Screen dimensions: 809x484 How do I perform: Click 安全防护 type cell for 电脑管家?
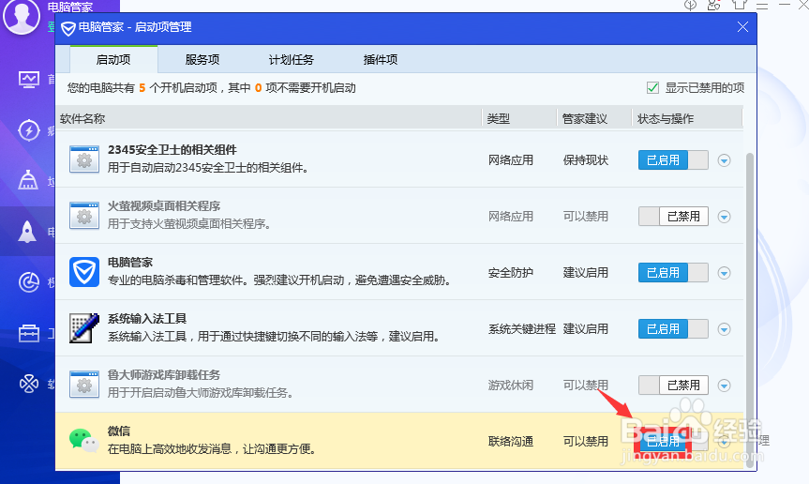point(511,272)
